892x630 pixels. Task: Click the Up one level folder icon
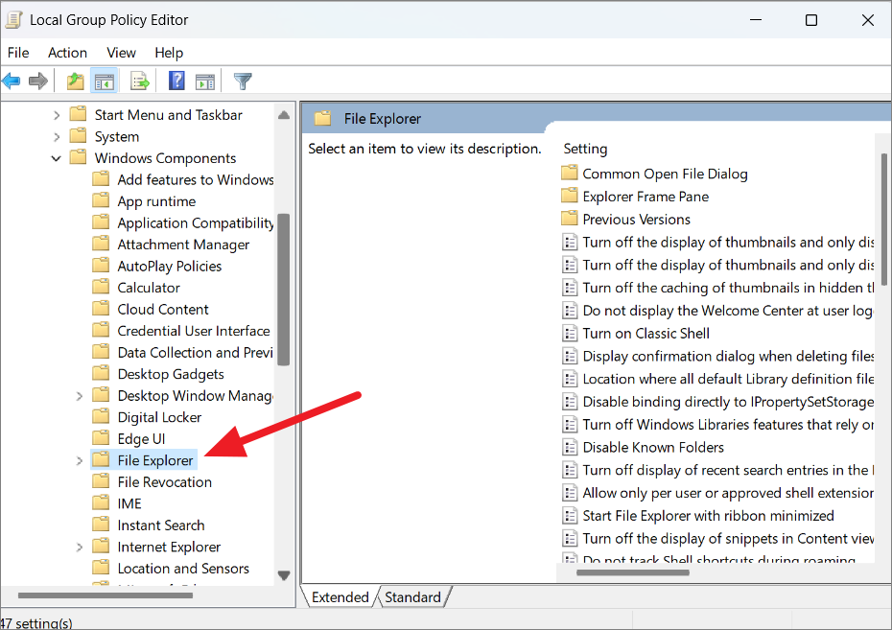[x=75, y=82]
